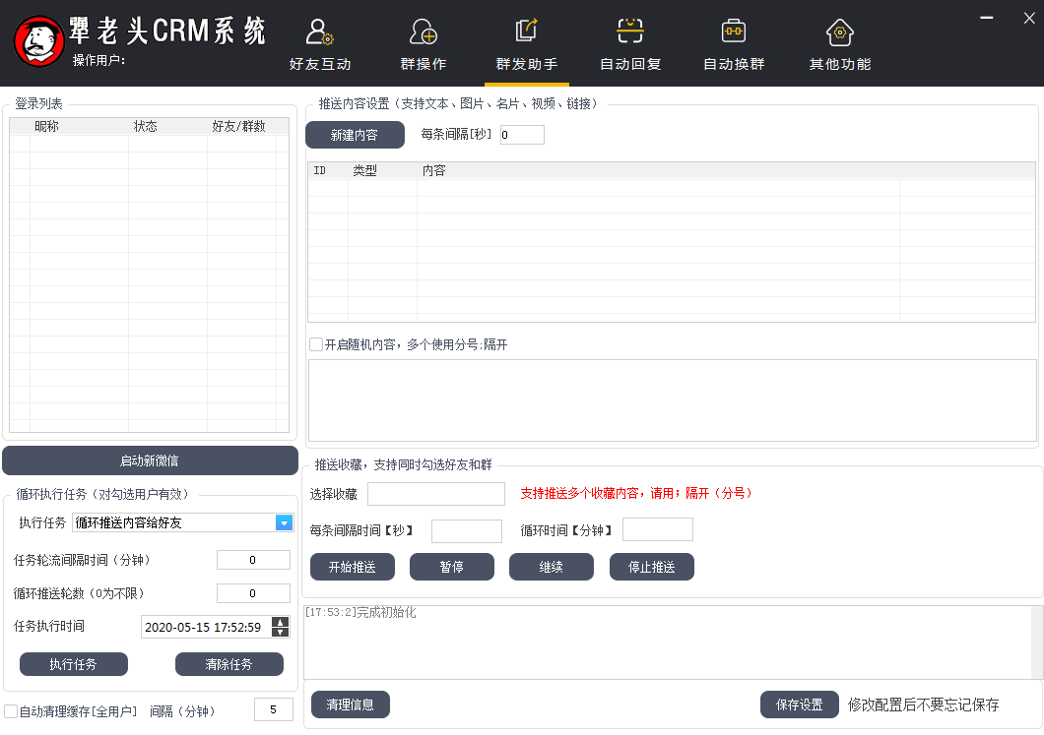Click the 犟老头 mascot logo
This screenshot has width=1044, height=735.
coord(37,41)
